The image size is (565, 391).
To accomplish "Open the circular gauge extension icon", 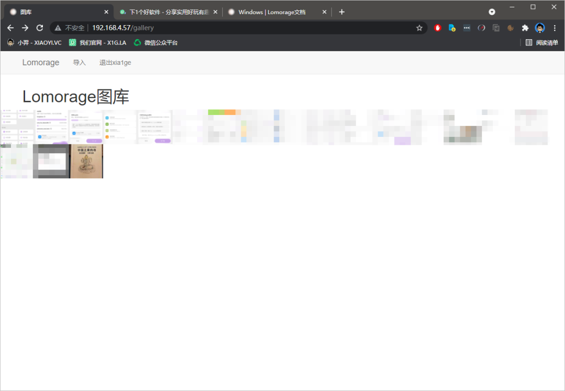I will click(x=481, y=28).
